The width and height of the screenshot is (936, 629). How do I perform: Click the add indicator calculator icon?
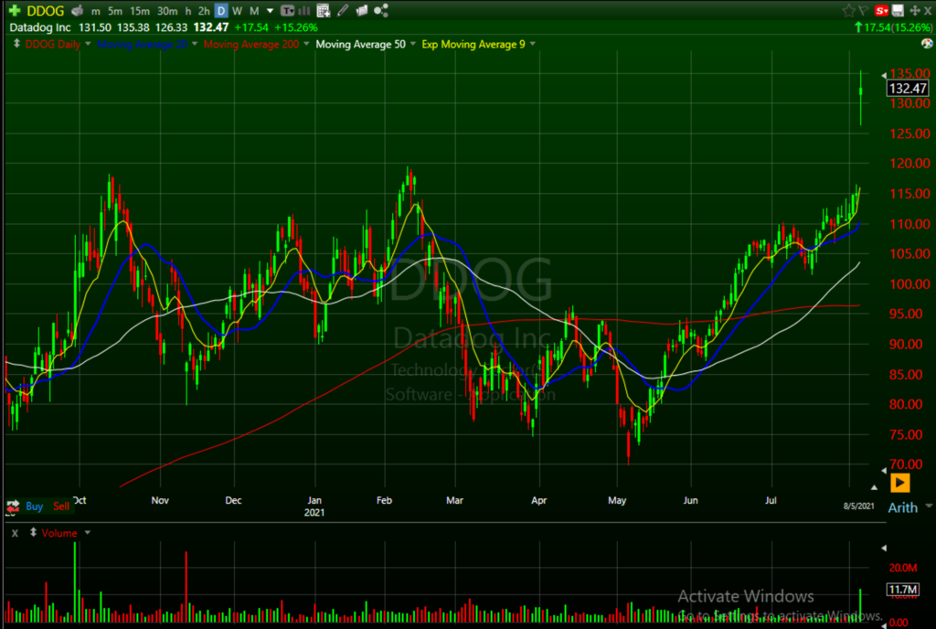coord(323,10)
